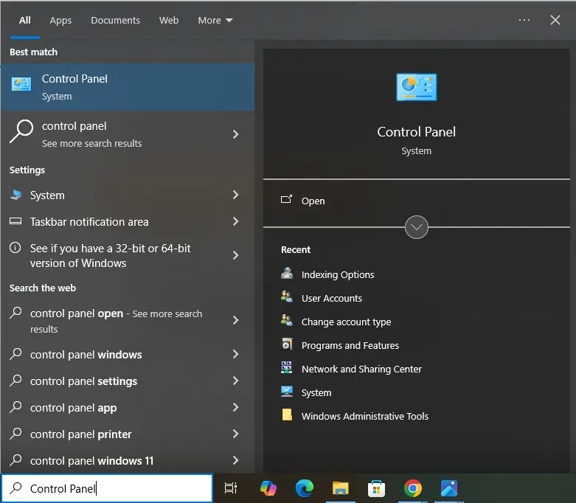576x503 pixels.
Task: Open Copilot from the taskbar
Action: coord(268,488)
